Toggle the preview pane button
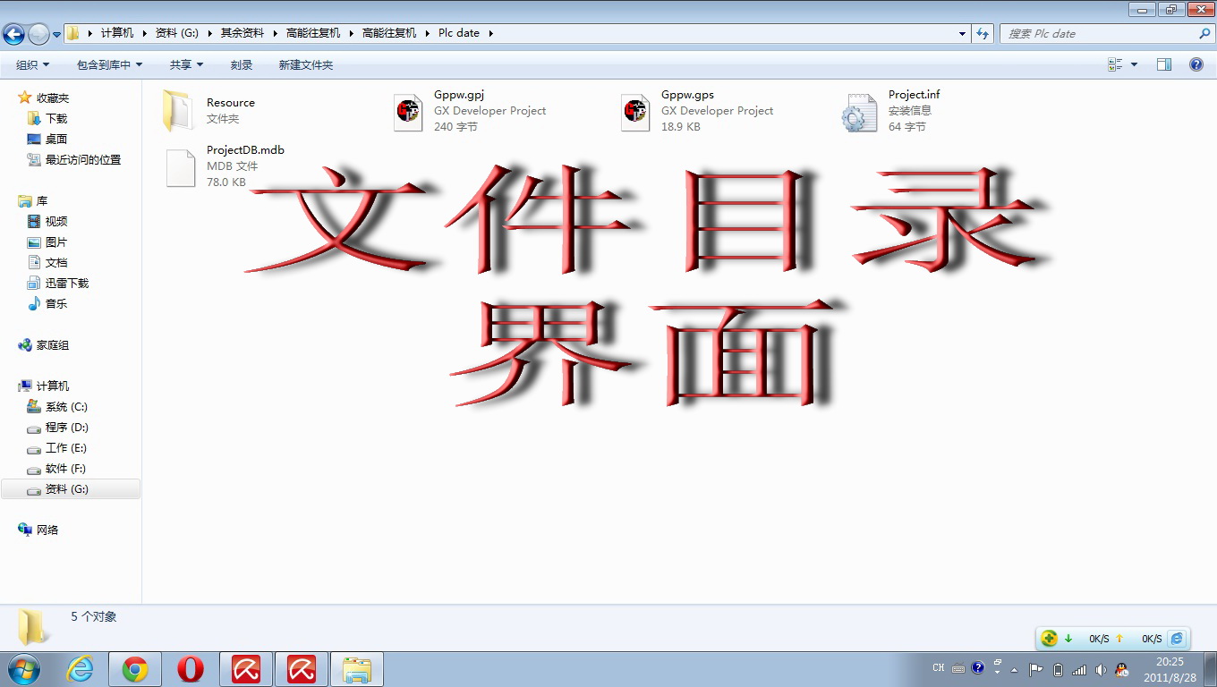Viewport: 1217px width, 687px height. tap(1164, 64)
